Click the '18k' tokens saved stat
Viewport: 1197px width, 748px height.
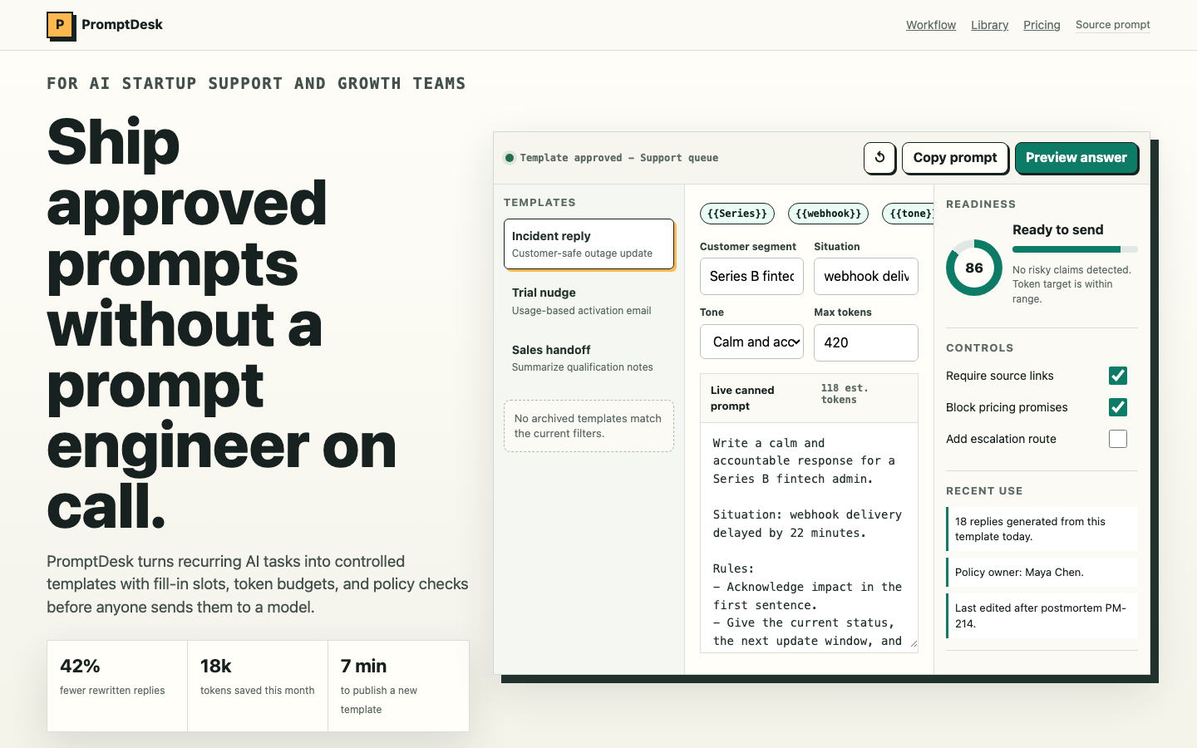258,686
